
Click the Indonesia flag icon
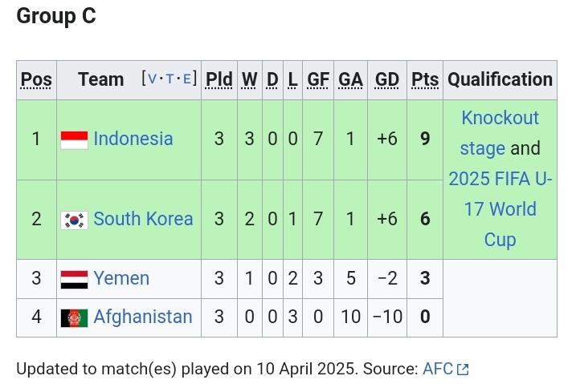(74, 139)
